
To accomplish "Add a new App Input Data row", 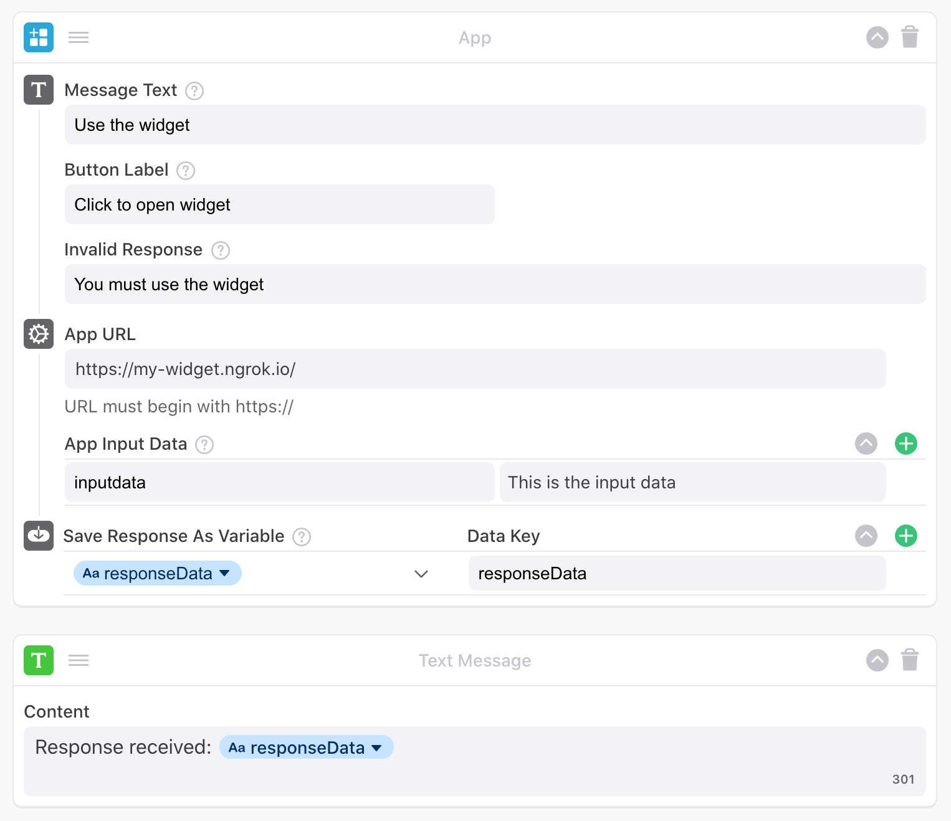I will click(906, 444).
